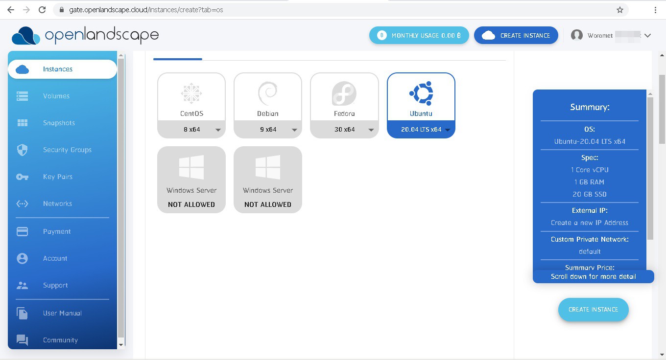Click 'Create a new IP Address' text
This screenshot has width=666, height=360.
(x=590, y=223)
